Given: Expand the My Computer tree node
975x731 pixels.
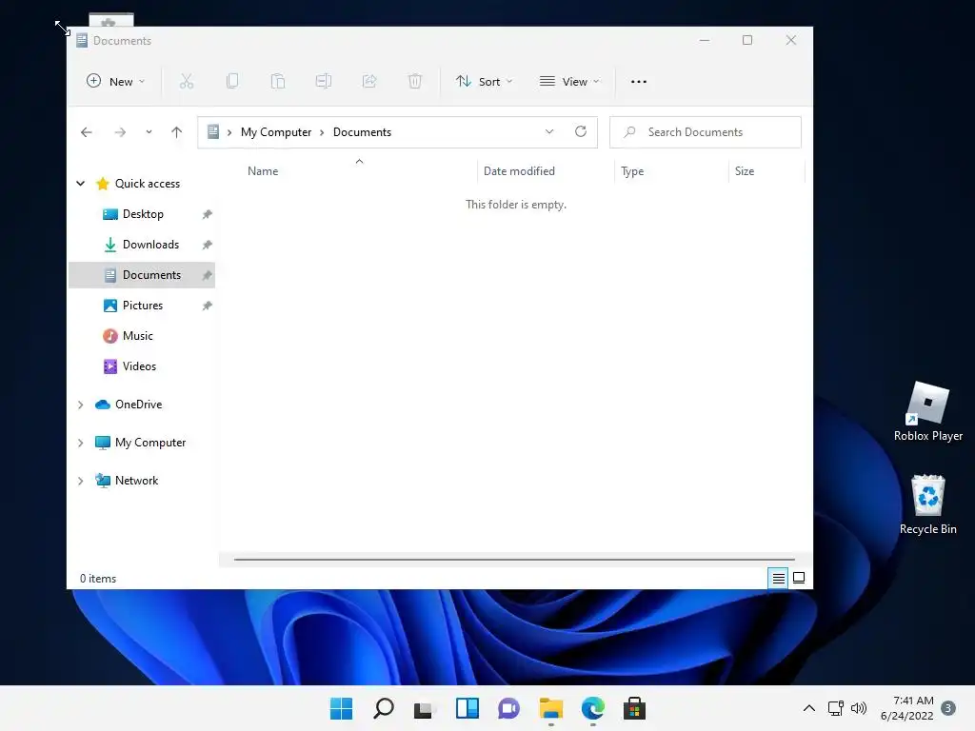Looking at the screenshot, I should (x=80, y=443).
